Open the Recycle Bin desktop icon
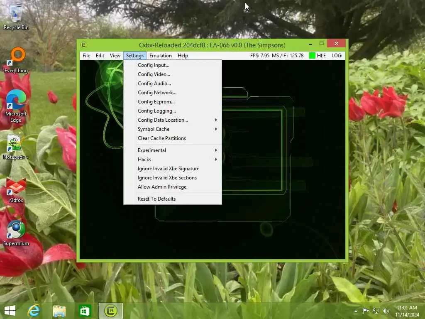425x319 pixels. pos(16,16)
